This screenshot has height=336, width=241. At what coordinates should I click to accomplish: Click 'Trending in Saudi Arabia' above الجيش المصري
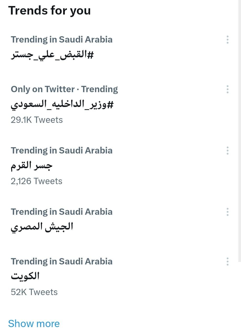coord(62,212)
